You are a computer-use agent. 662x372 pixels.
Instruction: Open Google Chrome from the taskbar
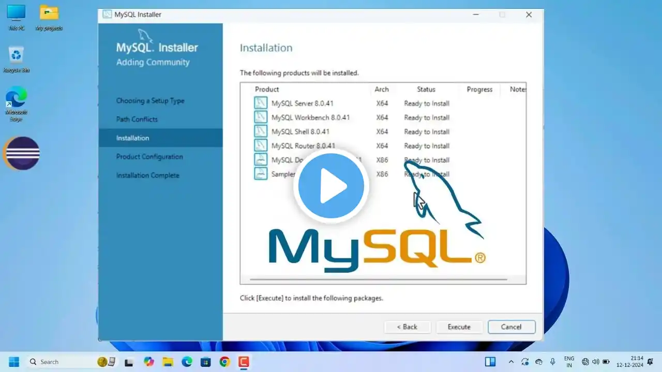pos(224,362)
